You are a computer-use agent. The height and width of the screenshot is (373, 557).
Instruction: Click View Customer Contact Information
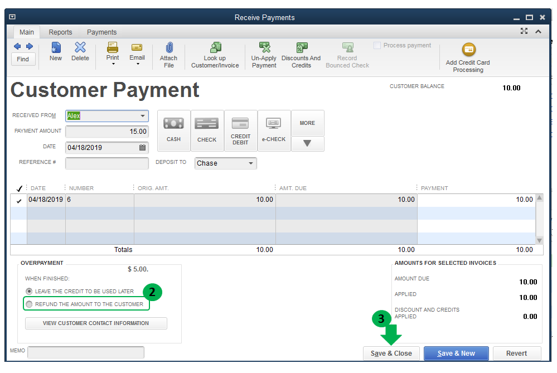pos(96,323)
